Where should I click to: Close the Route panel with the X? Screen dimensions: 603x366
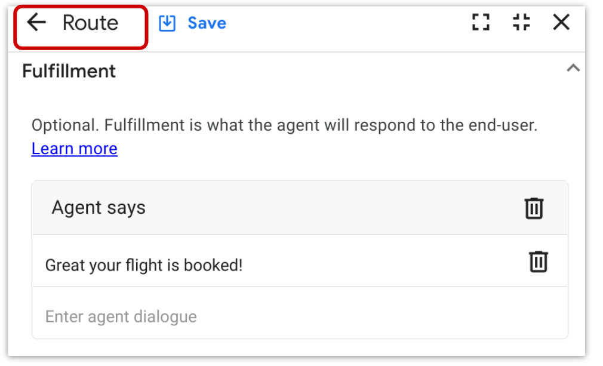point(561,22)
